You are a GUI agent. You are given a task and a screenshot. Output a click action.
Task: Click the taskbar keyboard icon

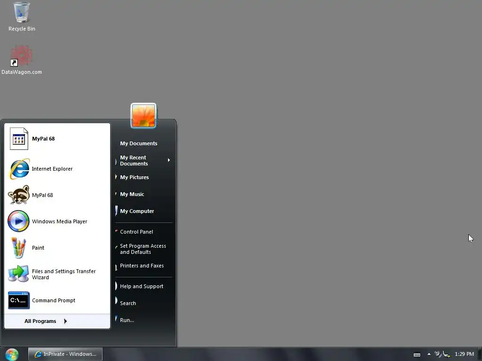click(417, 354)
